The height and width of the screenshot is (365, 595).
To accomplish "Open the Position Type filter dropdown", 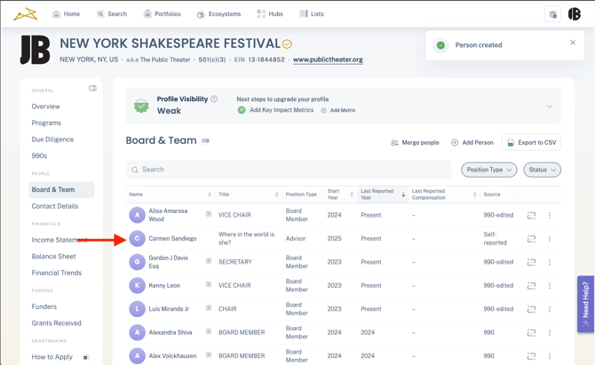I will click(x=488, y=170).
